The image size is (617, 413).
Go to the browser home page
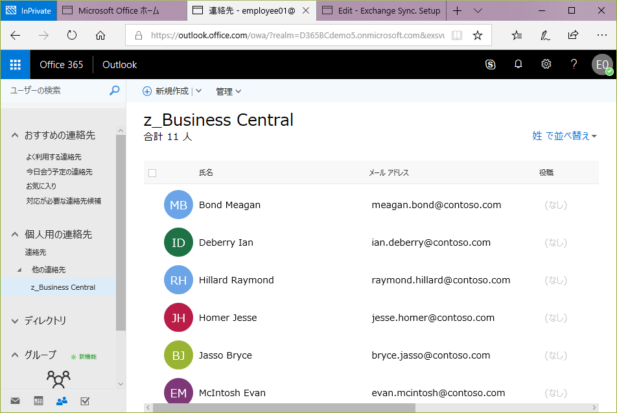[x=100, y=36]
